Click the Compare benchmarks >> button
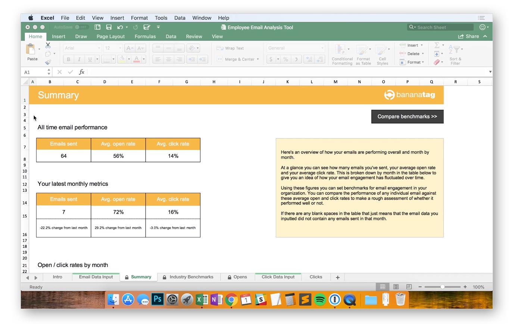This screenshot has height=324, width=515. 407,116
